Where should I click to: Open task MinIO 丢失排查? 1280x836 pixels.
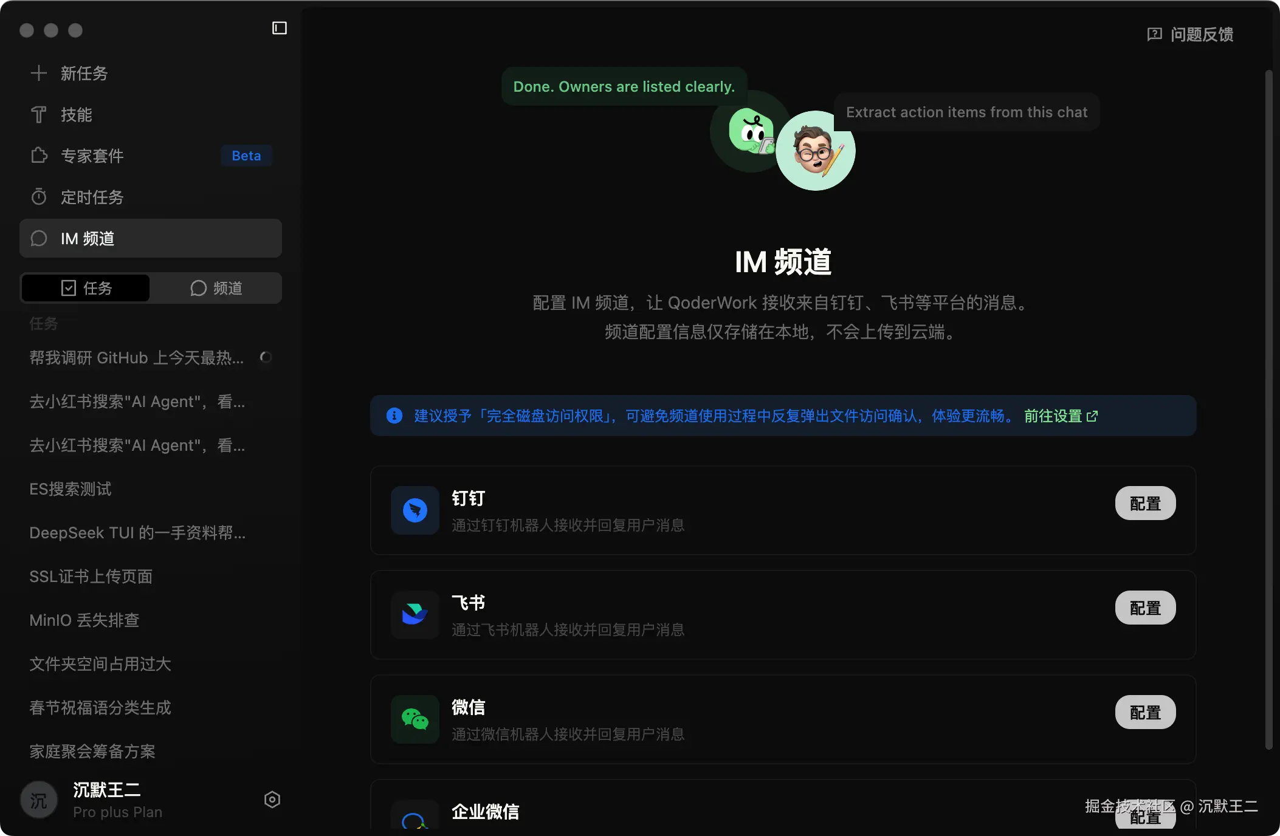(x=151, y=620)
